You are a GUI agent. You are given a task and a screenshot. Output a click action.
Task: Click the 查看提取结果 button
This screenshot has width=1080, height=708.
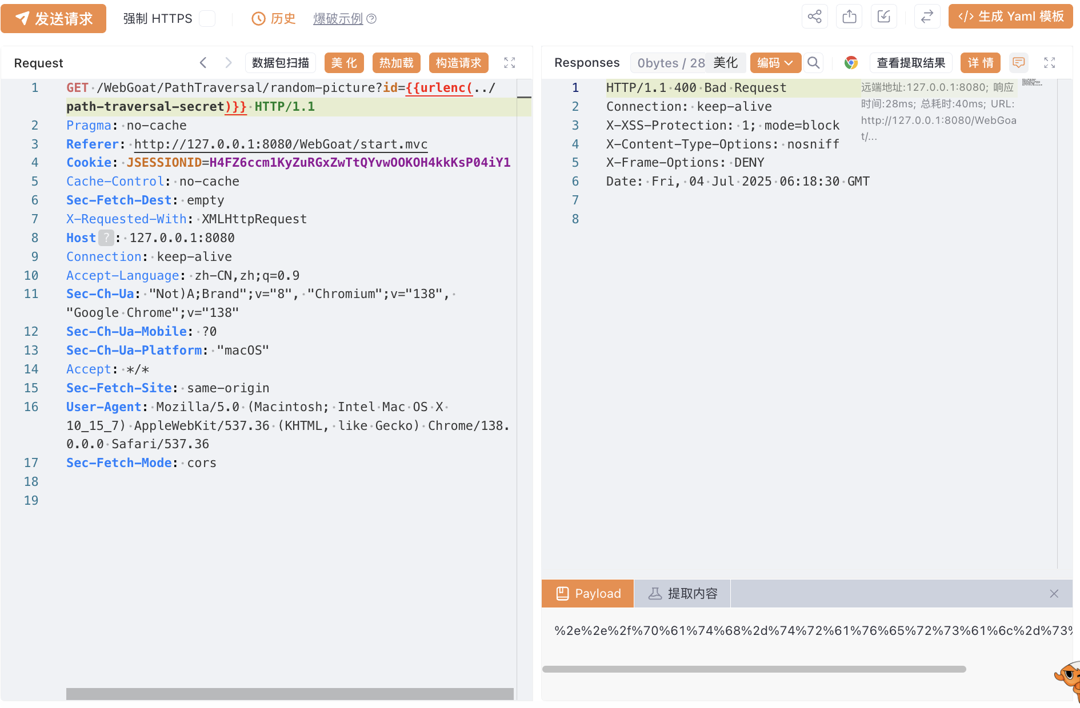pyautogui.click(x=911, y=63)
